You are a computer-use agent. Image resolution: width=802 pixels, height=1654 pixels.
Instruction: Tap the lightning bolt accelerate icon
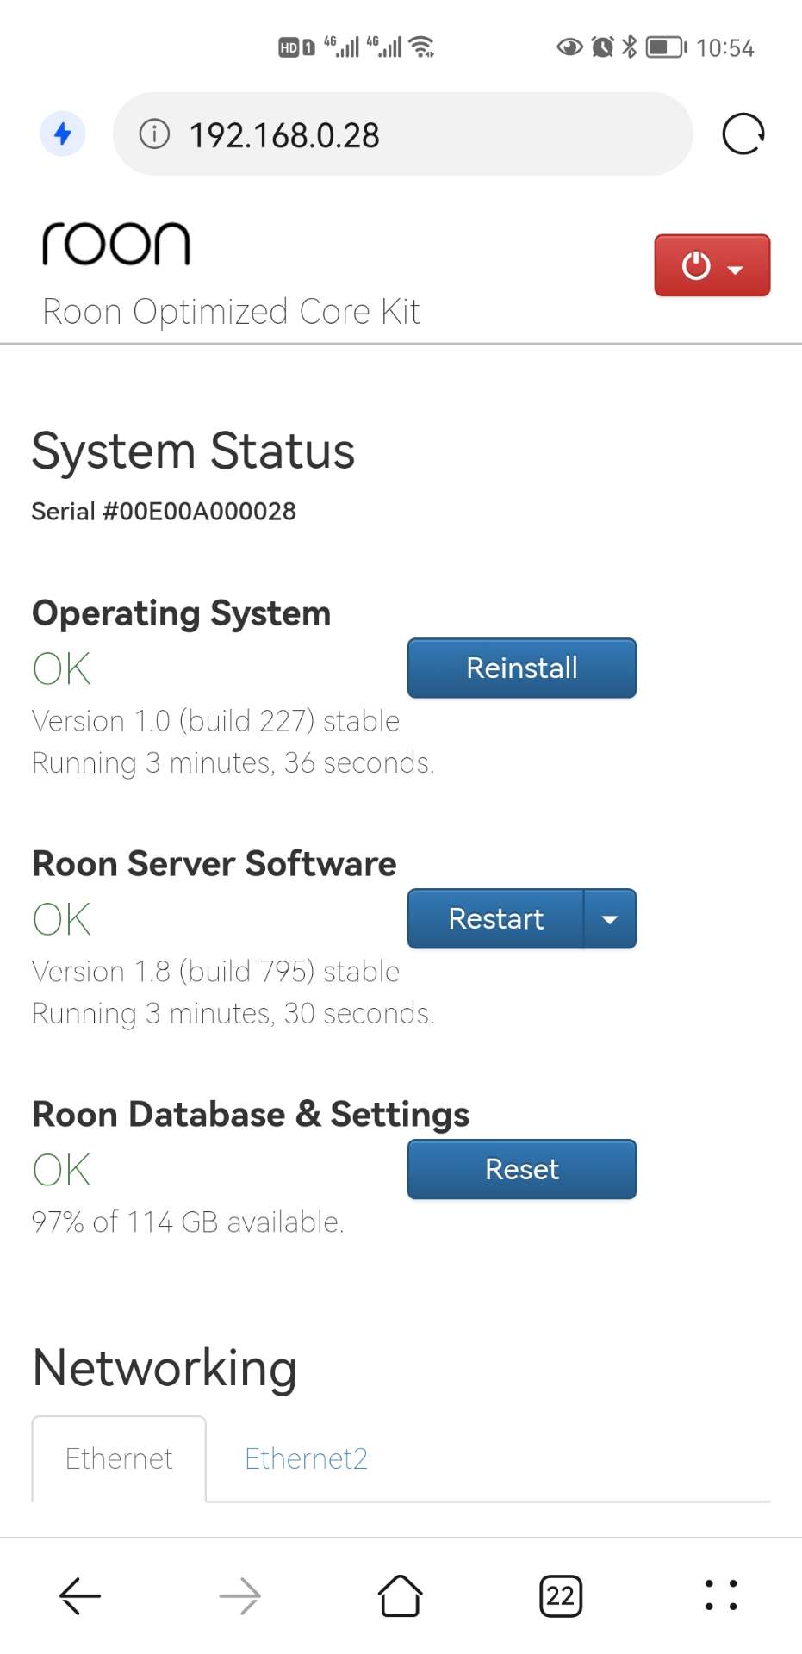[x=63, y=134]
